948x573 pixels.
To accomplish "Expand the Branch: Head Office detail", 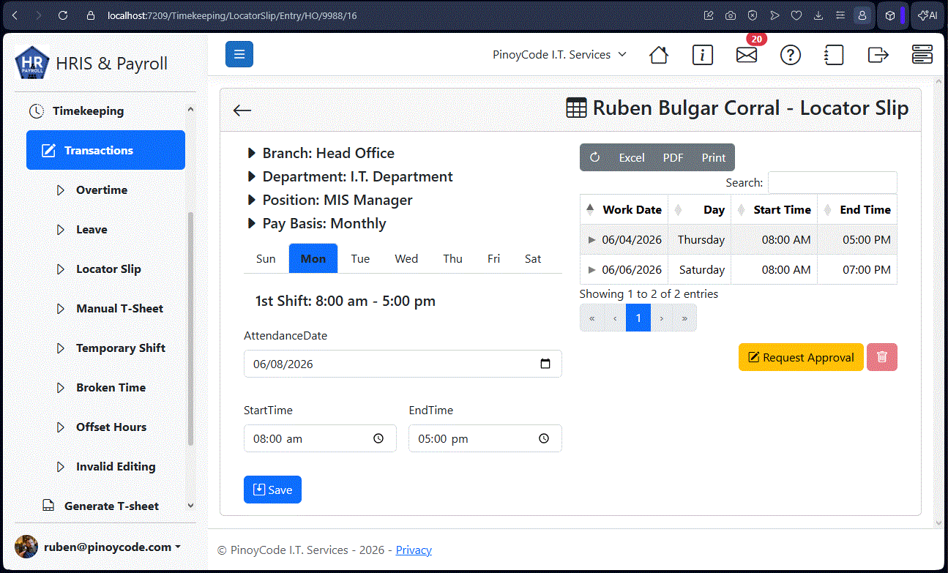I will click(x=321, y=153).
